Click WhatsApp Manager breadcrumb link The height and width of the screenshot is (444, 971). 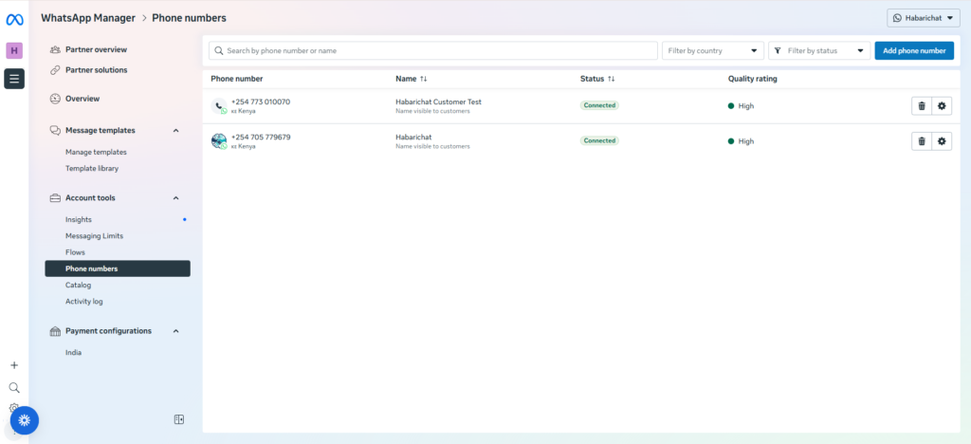click(85, 18)
